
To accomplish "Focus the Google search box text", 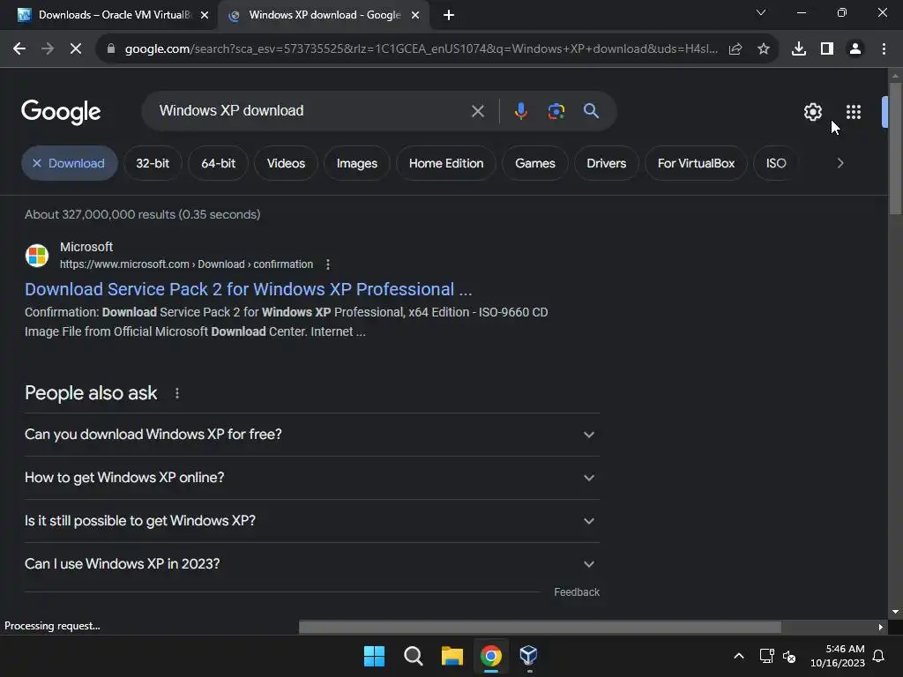I will click(x=232, y=110).
